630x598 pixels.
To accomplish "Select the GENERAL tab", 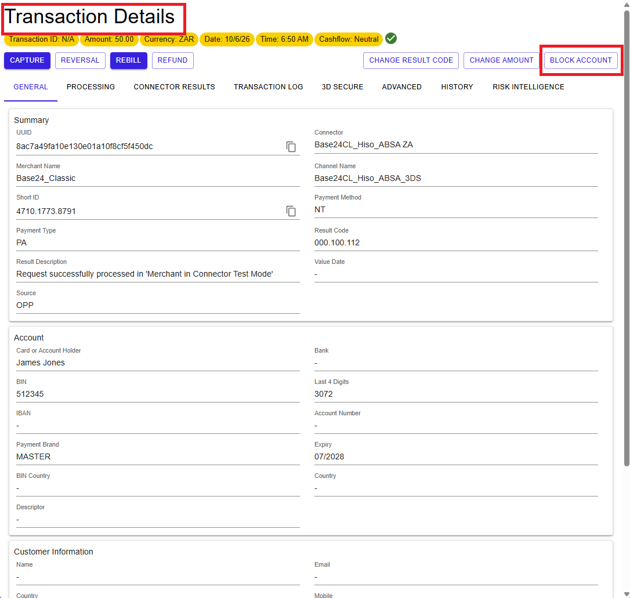I will pyautogui.click(x=31, y=87).
